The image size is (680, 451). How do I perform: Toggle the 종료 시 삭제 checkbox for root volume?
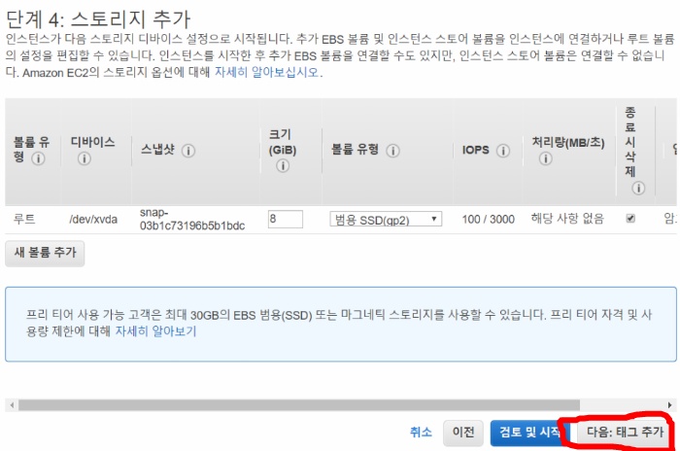click(630, 219)
